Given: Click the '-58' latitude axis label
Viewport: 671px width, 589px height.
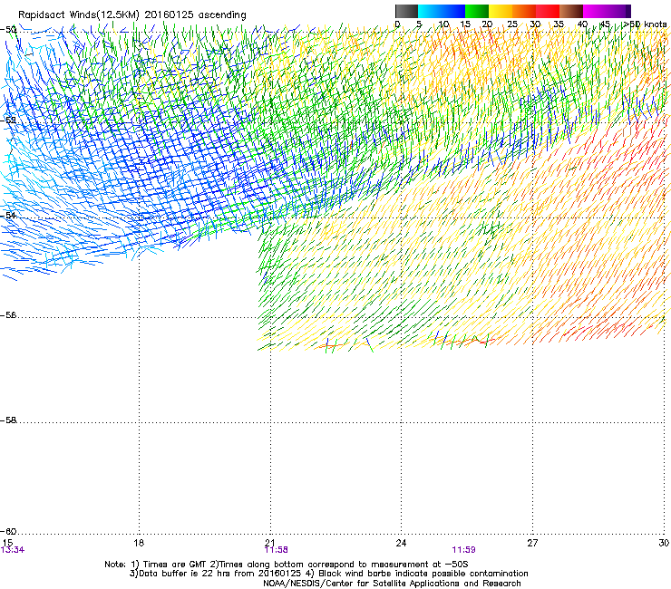Looking at the screenshot, I should tap(8, 420).
